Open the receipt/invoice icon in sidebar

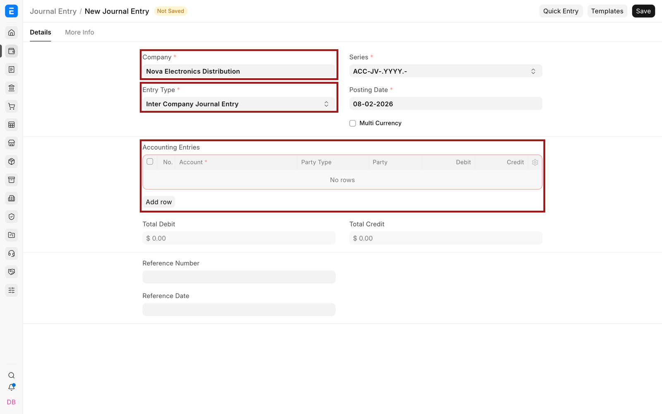(x=12, y=70)
